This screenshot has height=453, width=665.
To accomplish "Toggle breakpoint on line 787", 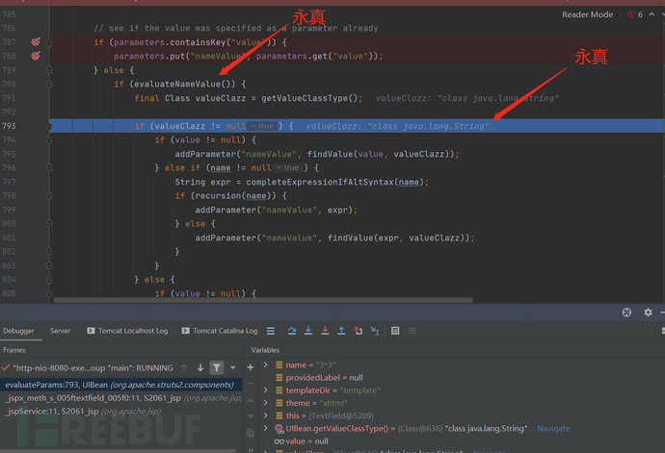I will 37,43.
